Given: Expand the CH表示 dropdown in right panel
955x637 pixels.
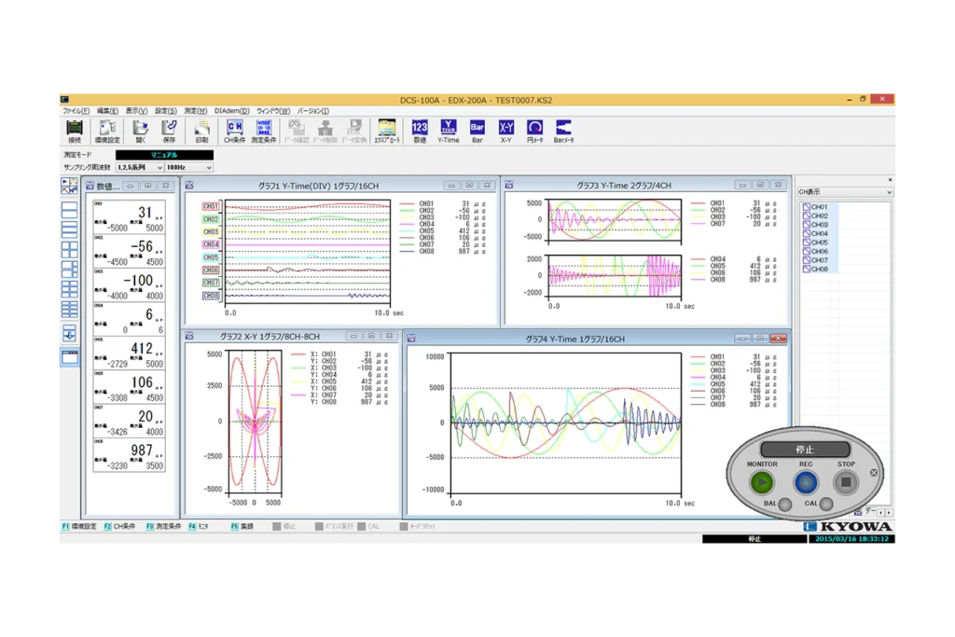Looking at the screenshot, I should click(x=888, y=192).
